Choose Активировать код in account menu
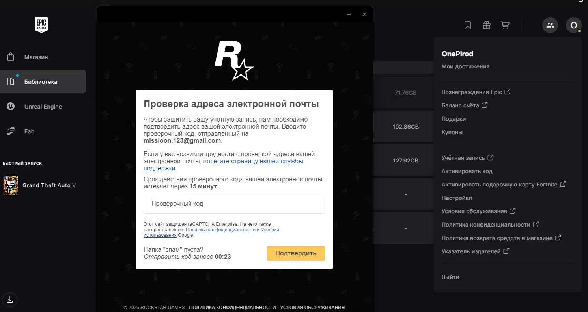The height and width of the screenshot is (312, 588). (467, 171)
